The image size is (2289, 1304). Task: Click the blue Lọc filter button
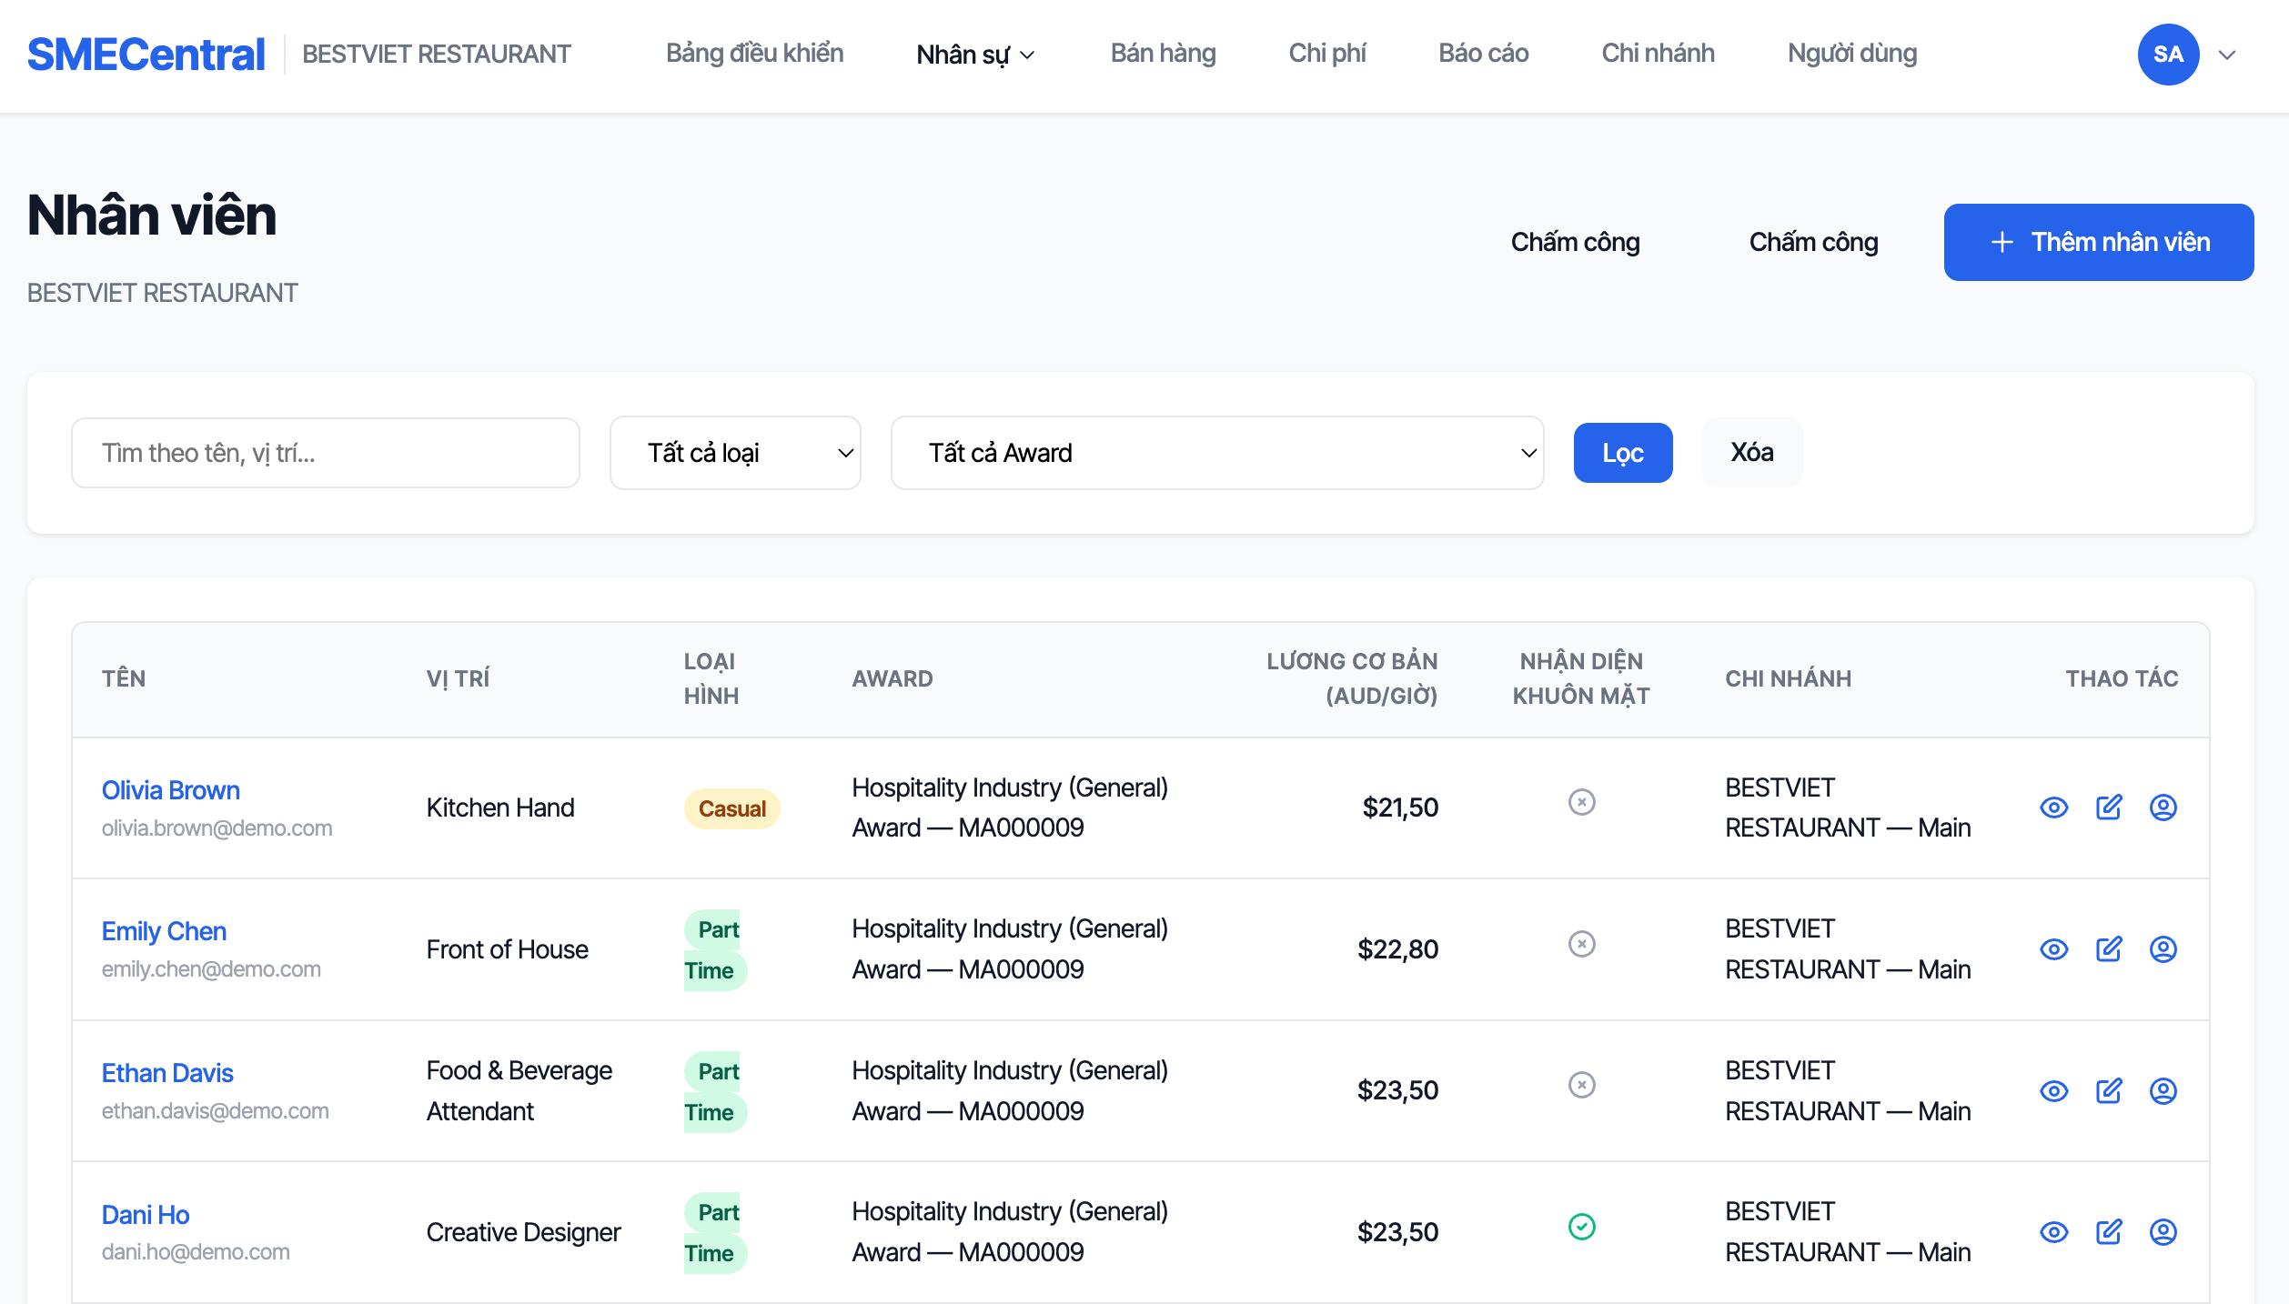pos(1622,453)
